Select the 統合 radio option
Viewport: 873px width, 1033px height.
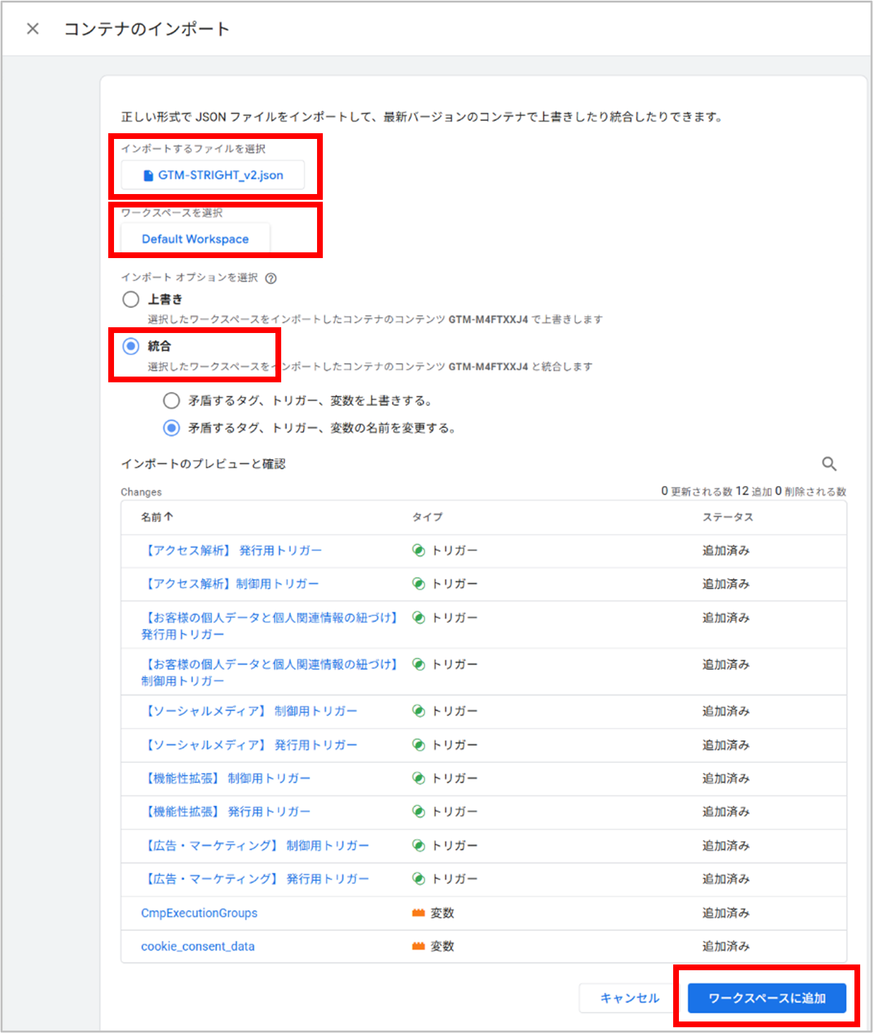[x=131, y=346]
